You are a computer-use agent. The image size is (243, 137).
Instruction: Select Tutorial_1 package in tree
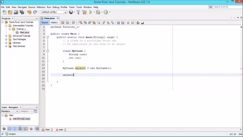click(x=21, y=29)
